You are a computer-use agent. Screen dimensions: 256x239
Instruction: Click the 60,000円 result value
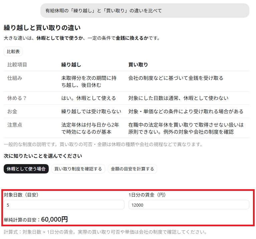pos(54,219)
